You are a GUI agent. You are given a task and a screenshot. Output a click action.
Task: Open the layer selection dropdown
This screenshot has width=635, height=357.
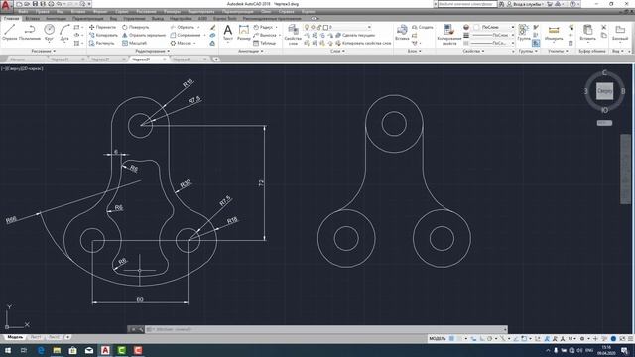click(337, 27)
